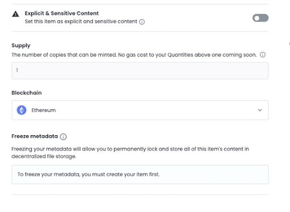Click 'No gas cost to you!' text
290x212 pixels.
pyautogui.click(x=142, y=55)
